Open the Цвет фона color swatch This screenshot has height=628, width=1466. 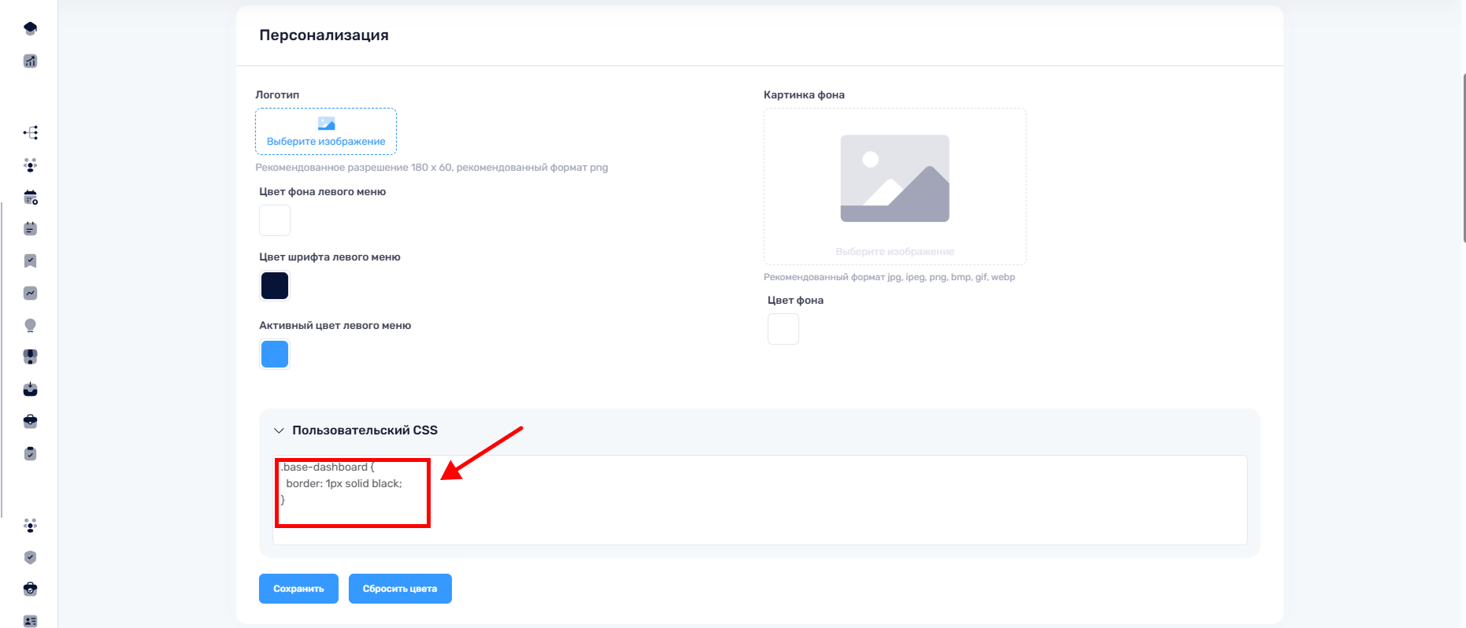(x=783, y=329)
